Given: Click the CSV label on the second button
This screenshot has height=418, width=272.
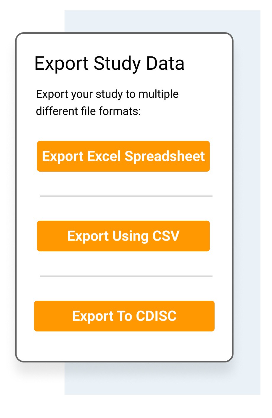Looking at the screenshot, I should click(166, 236).
